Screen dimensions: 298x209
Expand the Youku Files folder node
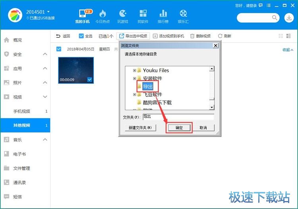coord(134,70)
